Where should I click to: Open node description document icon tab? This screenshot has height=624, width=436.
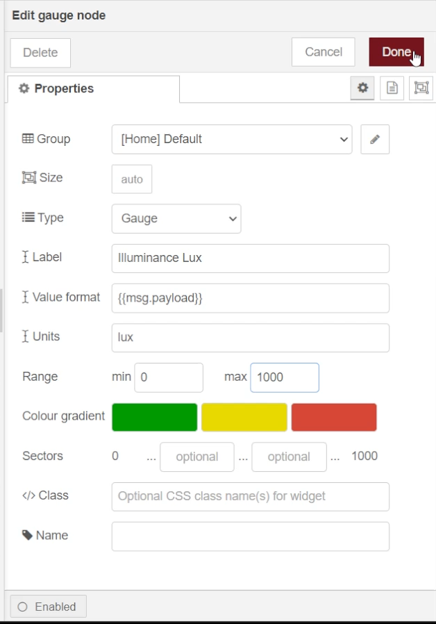coord(392,88)
